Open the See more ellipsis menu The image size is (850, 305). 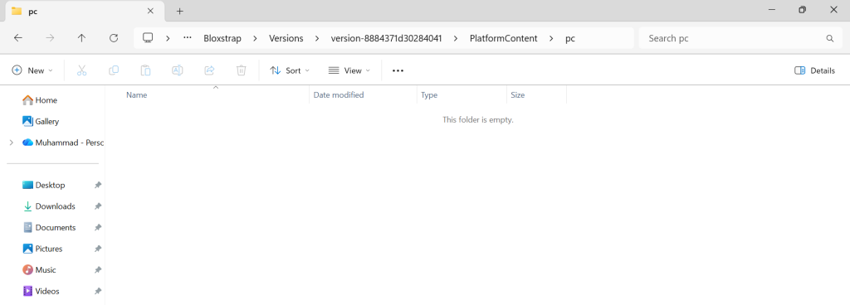[398, 70]
